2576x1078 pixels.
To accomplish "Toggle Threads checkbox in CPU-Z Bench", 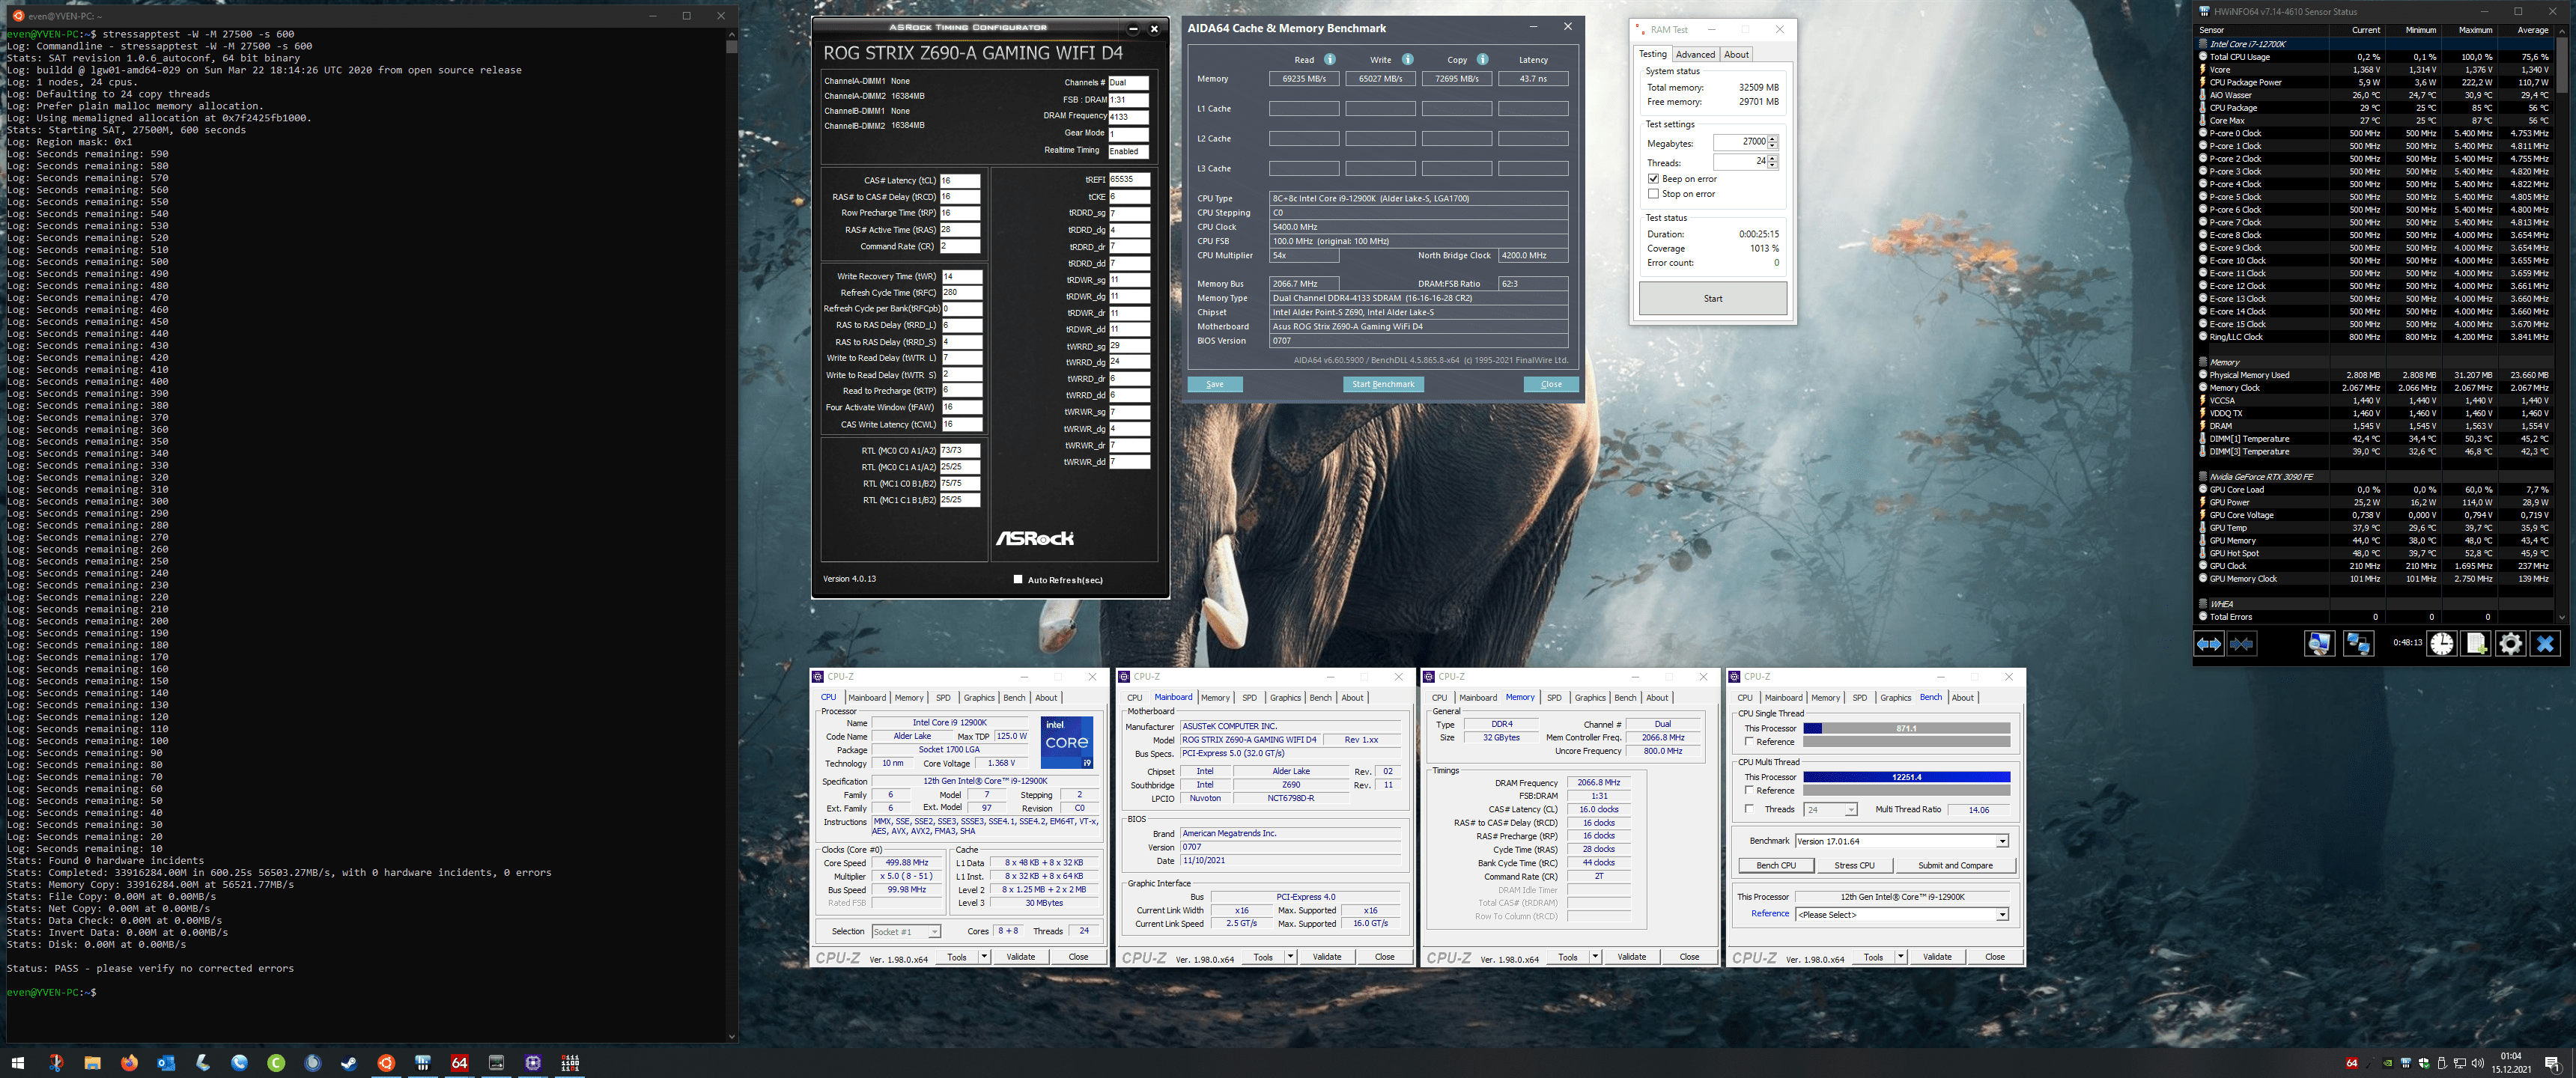I will [x=1749, y=809].
